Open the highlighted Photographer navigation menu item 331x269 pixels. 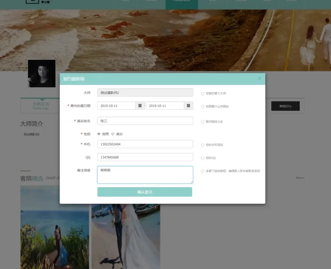(x=181, y=2)
